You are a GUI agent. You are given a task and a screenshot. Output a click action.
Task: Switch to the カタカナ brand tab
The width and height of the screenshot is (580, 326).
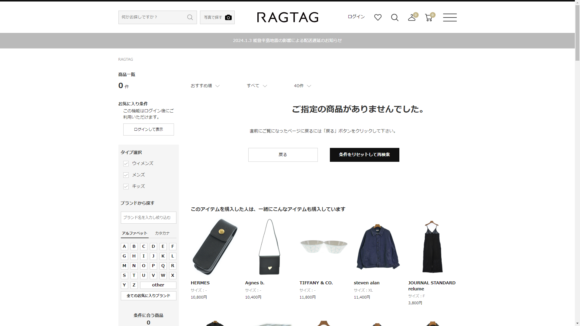point(162,233)
